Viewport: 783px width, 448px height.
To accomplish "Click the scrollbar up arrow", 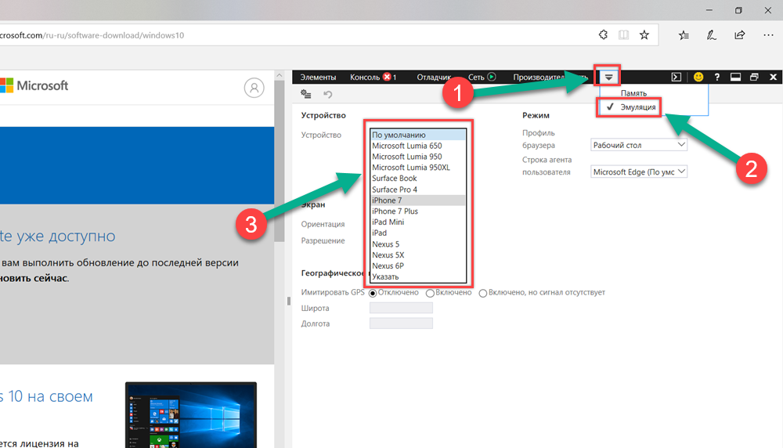I will click(280, 75).
